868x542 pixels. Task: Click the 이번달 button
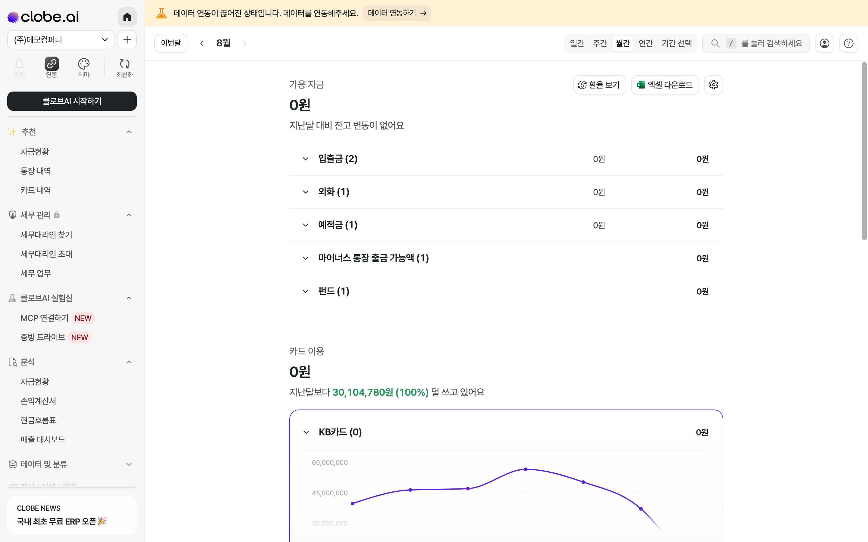tap(171, 43)
